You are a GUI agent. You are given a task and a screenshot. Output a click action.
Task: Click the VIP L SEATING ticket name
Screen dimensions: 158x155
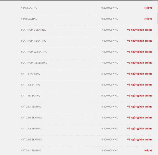29,8
